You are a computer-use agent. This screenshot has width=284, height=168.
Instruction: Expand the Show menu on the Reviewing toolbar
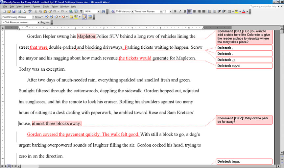pos(39,17)
